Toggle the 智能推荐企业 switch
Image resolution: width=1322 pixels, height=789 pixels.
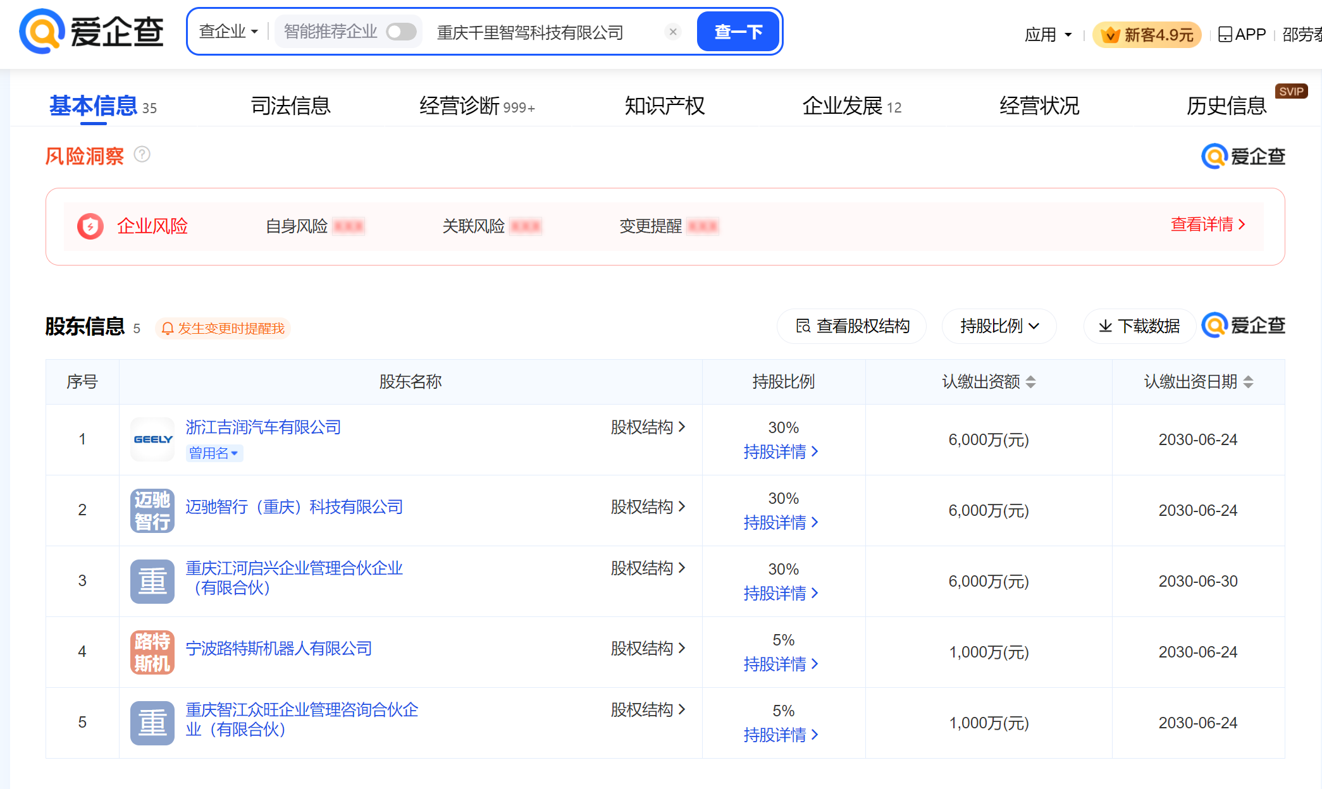[x=401, y=32]
